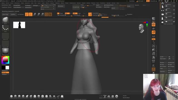Activate Draw mode button
Viewport: 178px width, 100px height.
tap(31, 14)
